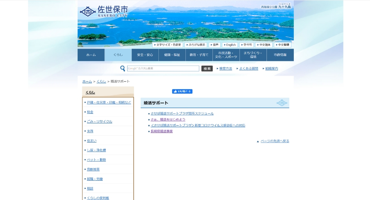Enable ふりがな表示 furigana display
The height and width of the screenshot is (200, 370).
pyautogui.click(x=196, y=45)
